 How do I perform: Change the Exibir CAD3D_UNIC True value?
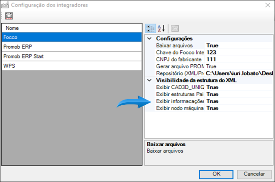pos(238,87)
